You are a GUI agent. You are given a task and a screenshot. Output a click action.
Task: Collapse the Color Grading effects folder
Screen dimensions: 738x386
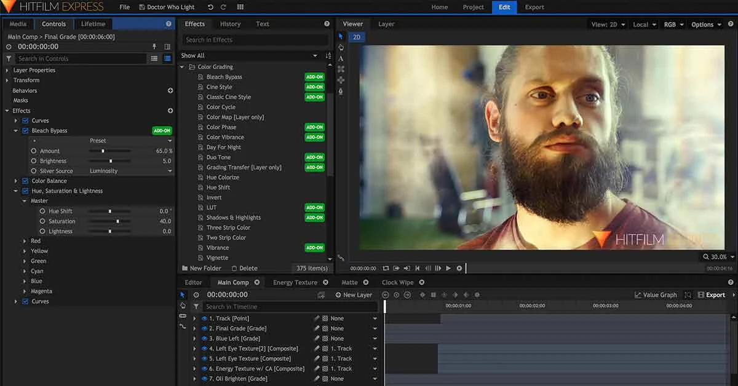click(181, 66)
